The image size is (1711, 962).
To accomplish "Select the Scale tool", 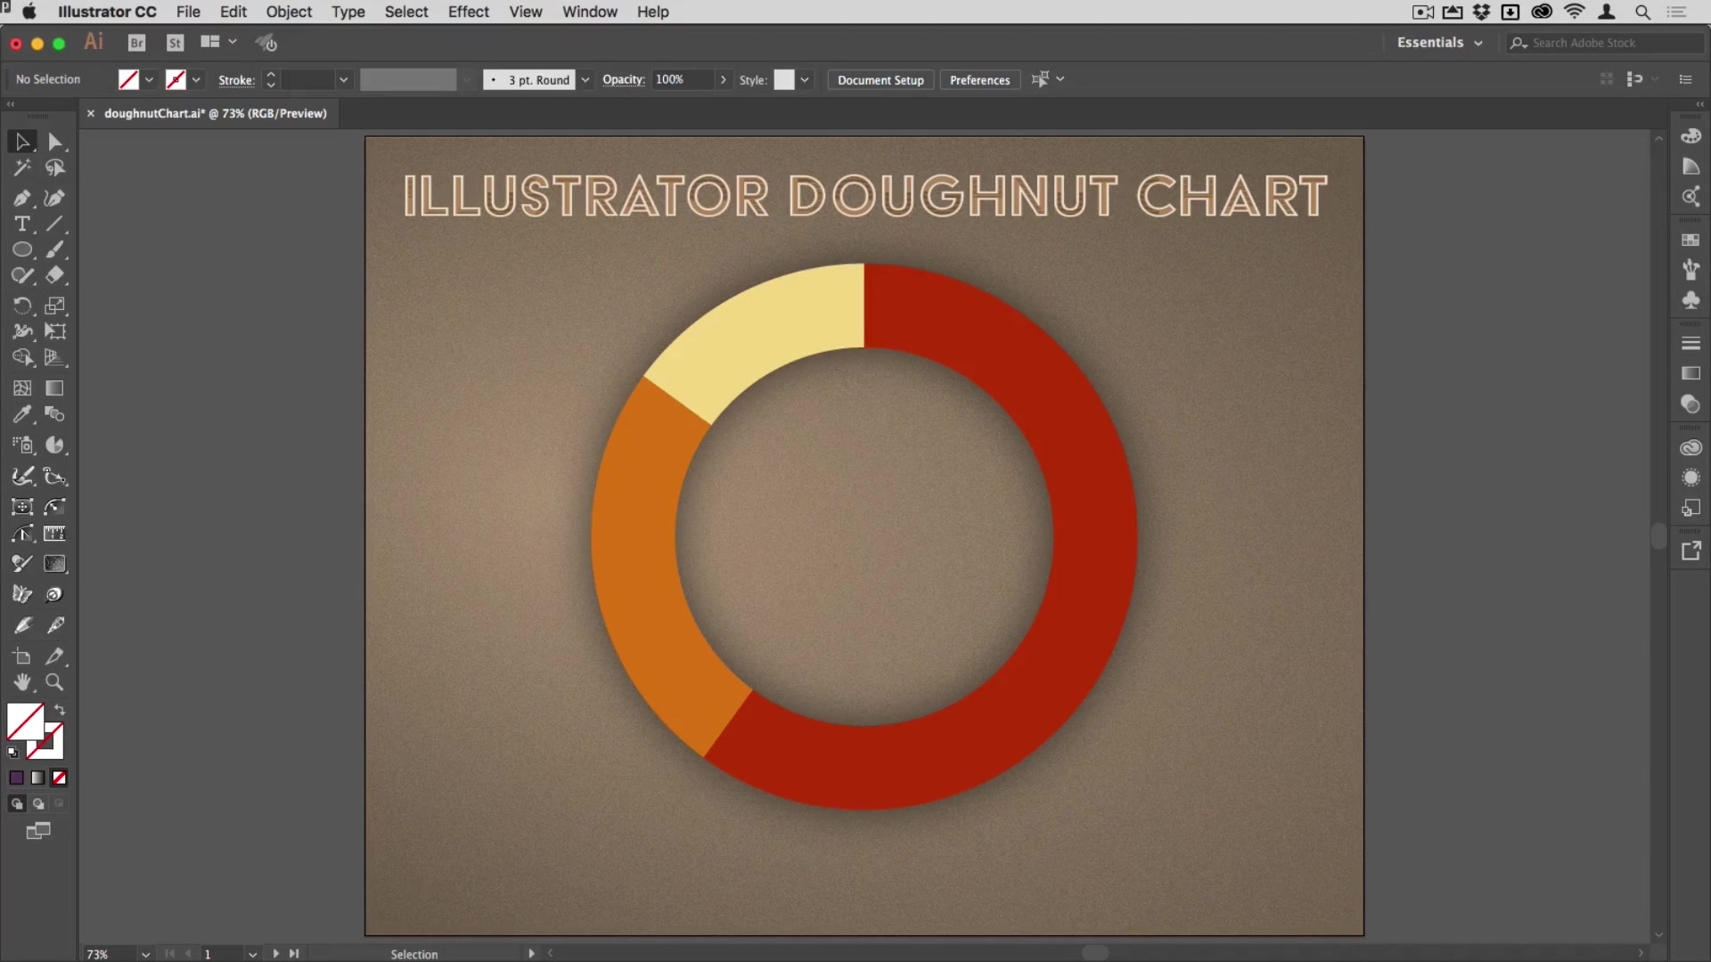I will tap(55, 306).
